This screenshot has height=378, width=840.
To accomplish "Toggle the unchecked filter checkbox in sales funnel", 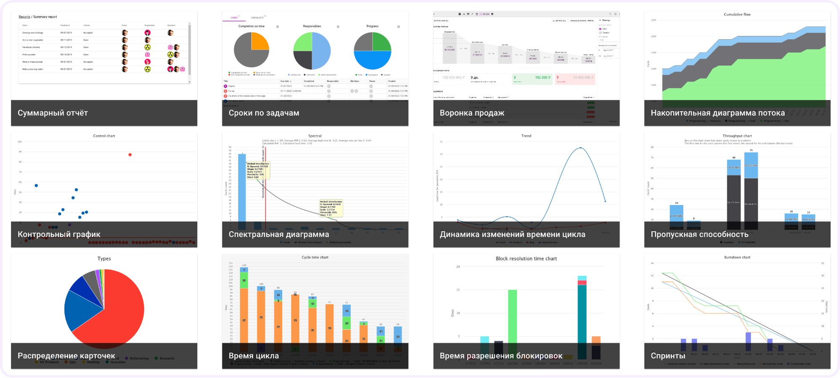I will [x=600, y=32].
